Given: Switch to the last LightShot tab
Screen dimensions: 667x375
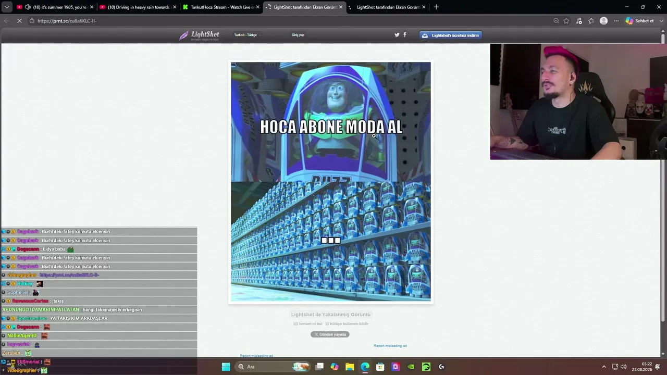Looking at the screenshot, I should (x=387, y=7).
